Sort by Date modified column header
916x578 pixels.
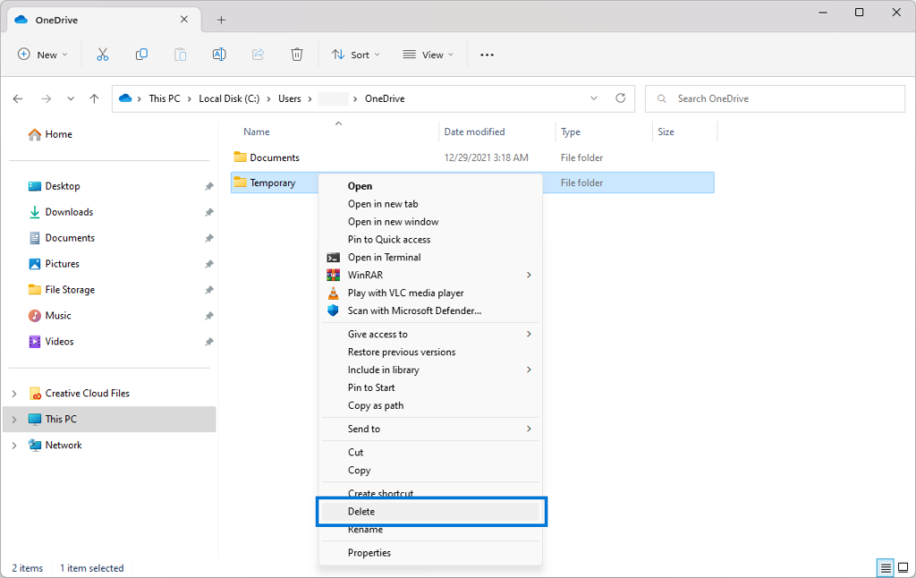pyautogui.click(x=474, y=132)
